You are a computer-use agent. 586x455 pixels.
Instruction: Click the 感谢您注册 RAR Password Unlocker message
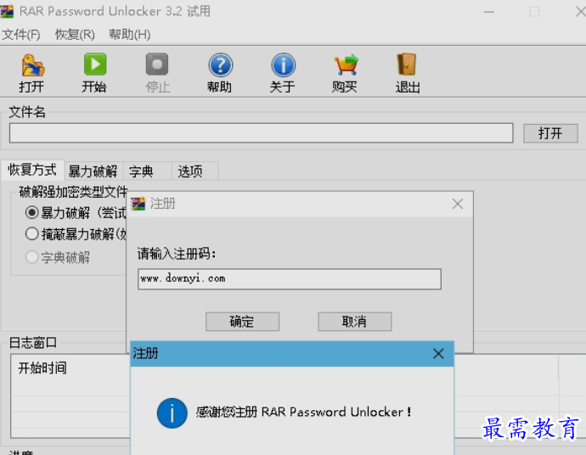coord(303,412)
